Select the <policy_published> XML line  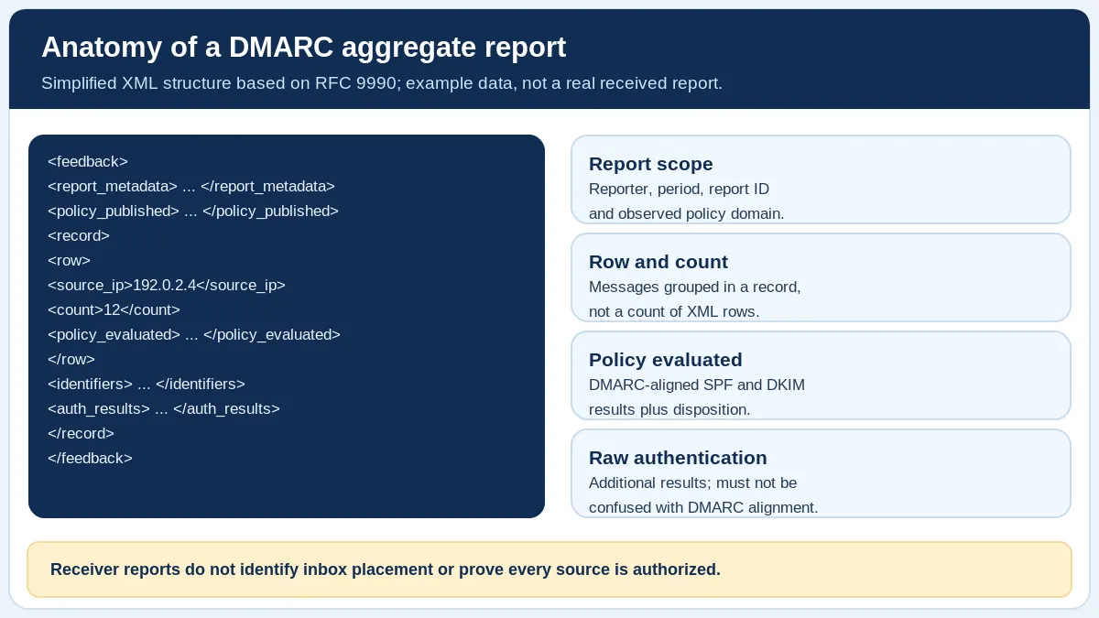[193, 211]
